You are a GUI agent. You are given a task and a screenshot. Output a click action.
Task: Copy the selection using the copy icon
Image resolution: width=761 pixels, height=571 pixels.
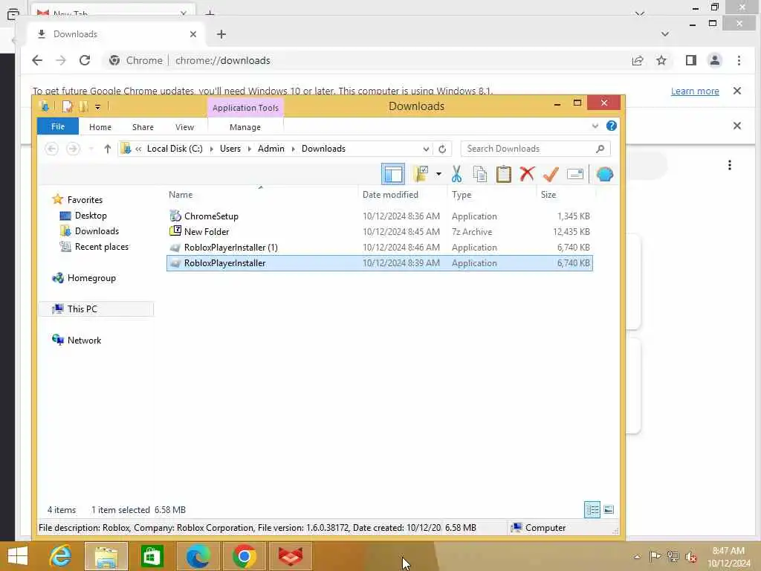click(x=479, y=174)
